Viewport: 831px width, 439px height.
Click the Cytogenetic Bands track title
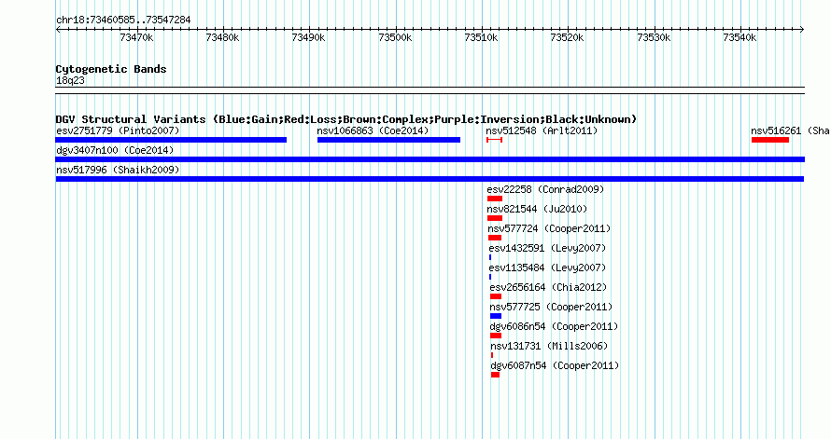coord(111,69)
